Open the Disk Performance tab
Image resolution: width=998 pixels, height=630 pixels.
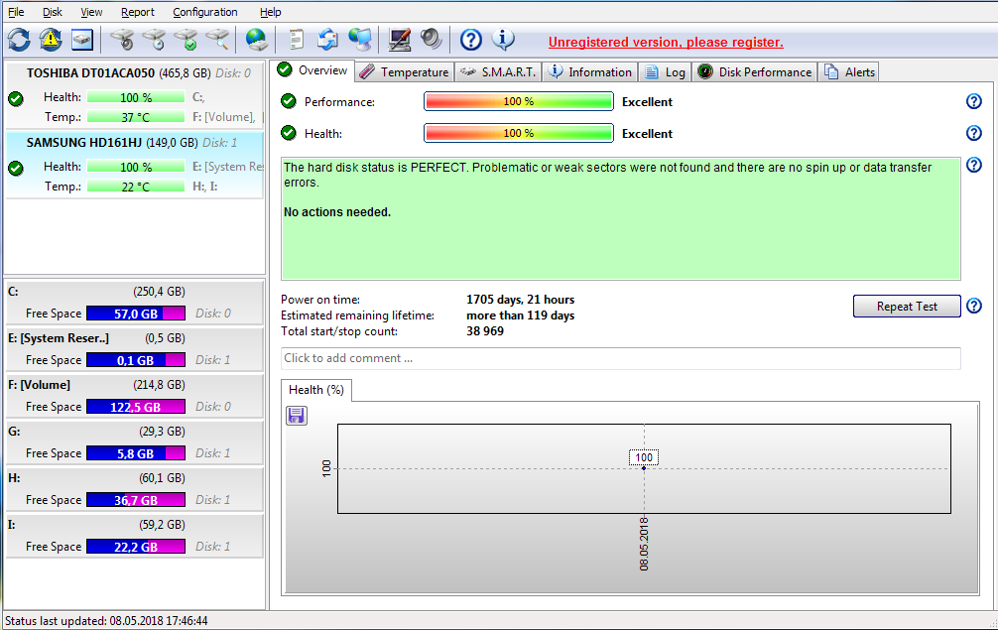[x=755, y=71]
